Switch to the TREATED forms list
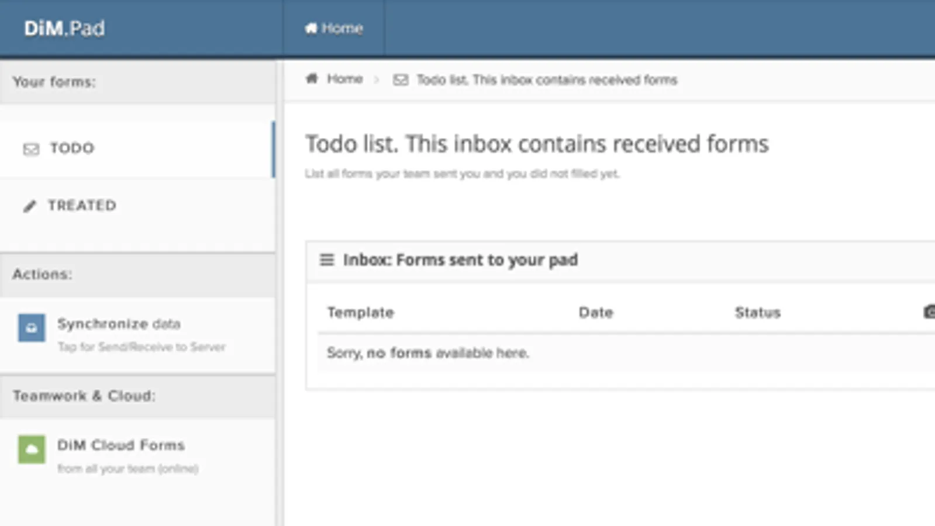 [x=81, y=206]
